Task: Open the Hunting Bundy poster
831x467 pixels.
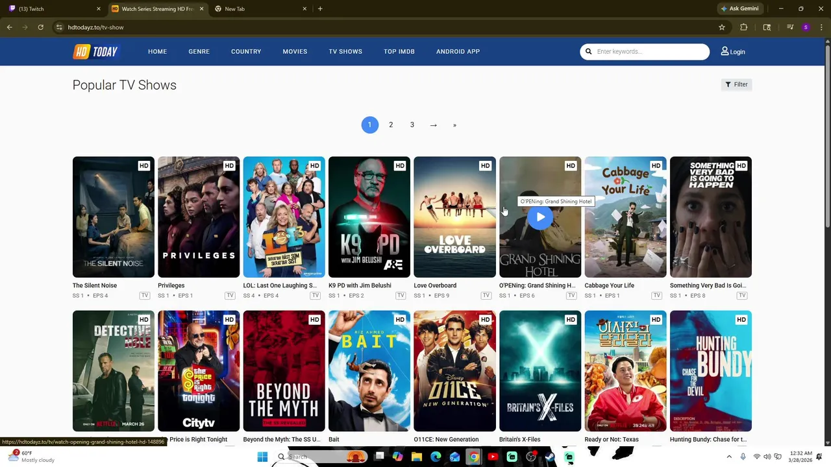Action: tap(711, 371)
